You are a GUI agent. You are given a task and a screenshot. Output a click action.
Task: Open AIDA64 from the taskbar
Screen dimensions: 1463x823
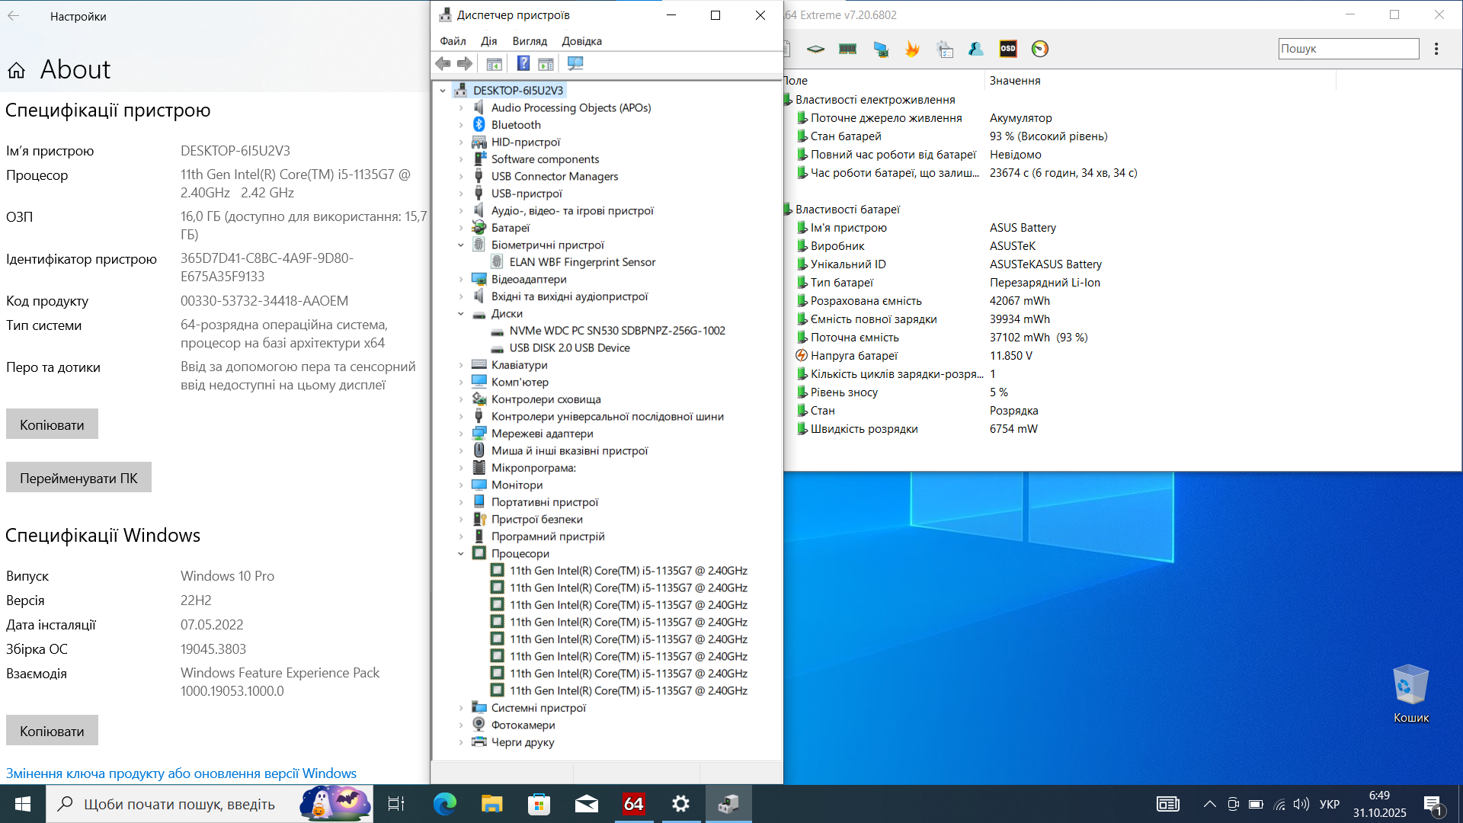click(633, 804)
